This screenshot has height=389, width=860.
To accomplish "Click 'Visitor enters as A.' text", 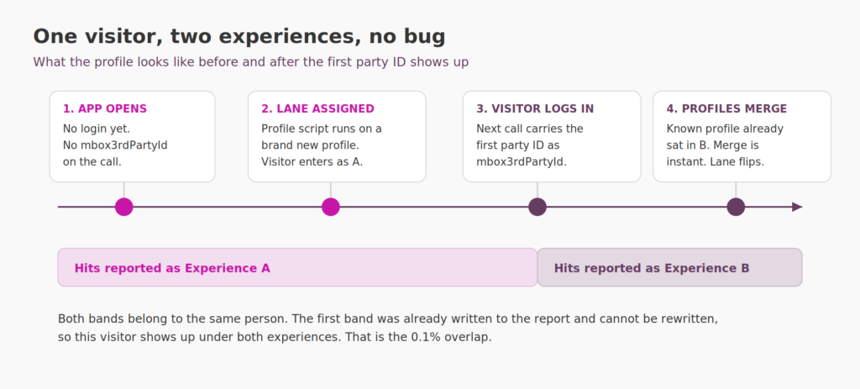I will tap(312, 162).
